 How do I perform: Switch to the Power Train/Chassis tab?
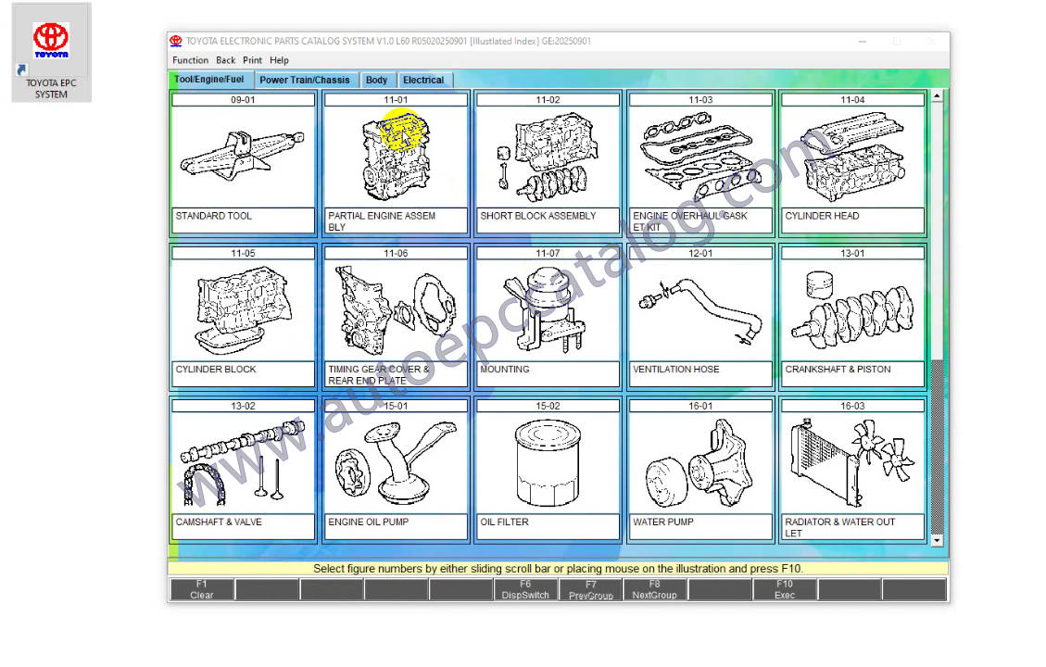click(305, 81)
